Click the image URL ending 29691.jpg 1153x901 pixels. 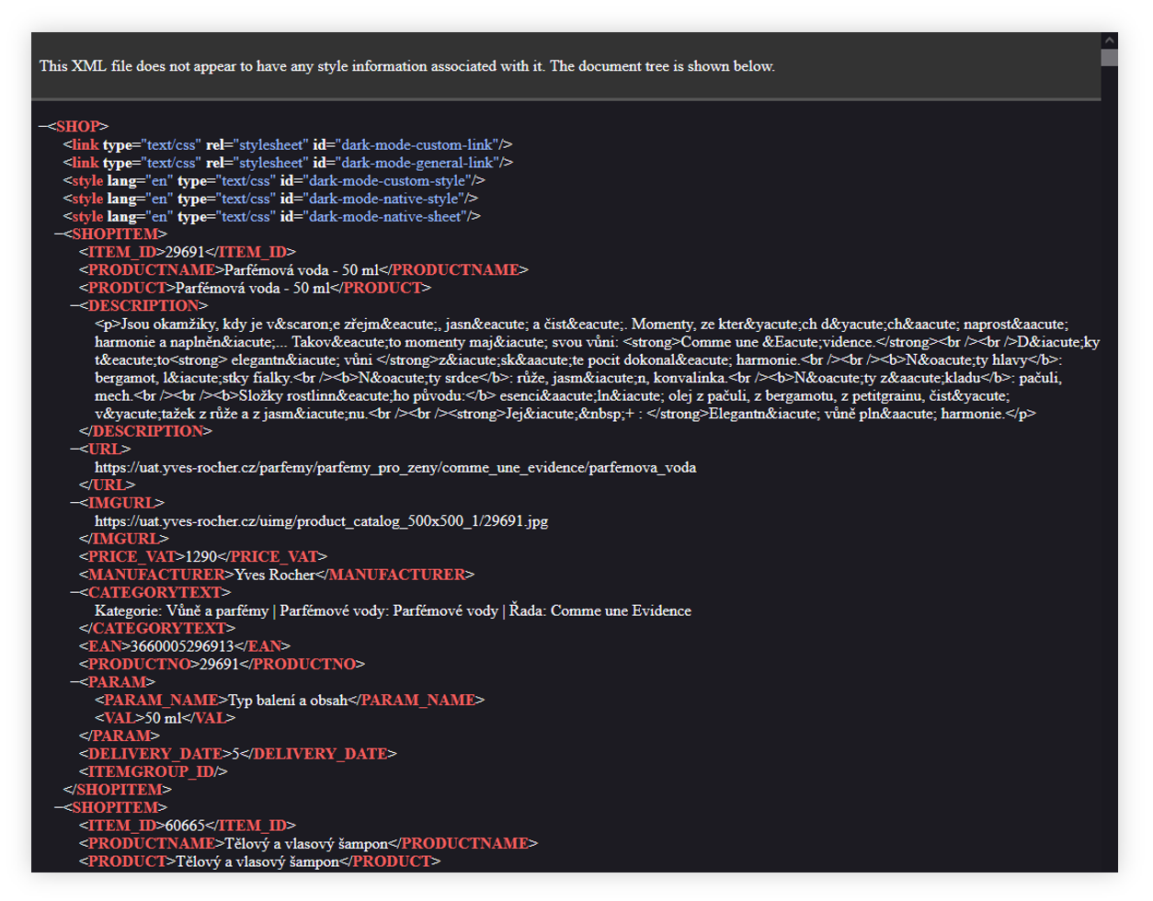point(321,521)
